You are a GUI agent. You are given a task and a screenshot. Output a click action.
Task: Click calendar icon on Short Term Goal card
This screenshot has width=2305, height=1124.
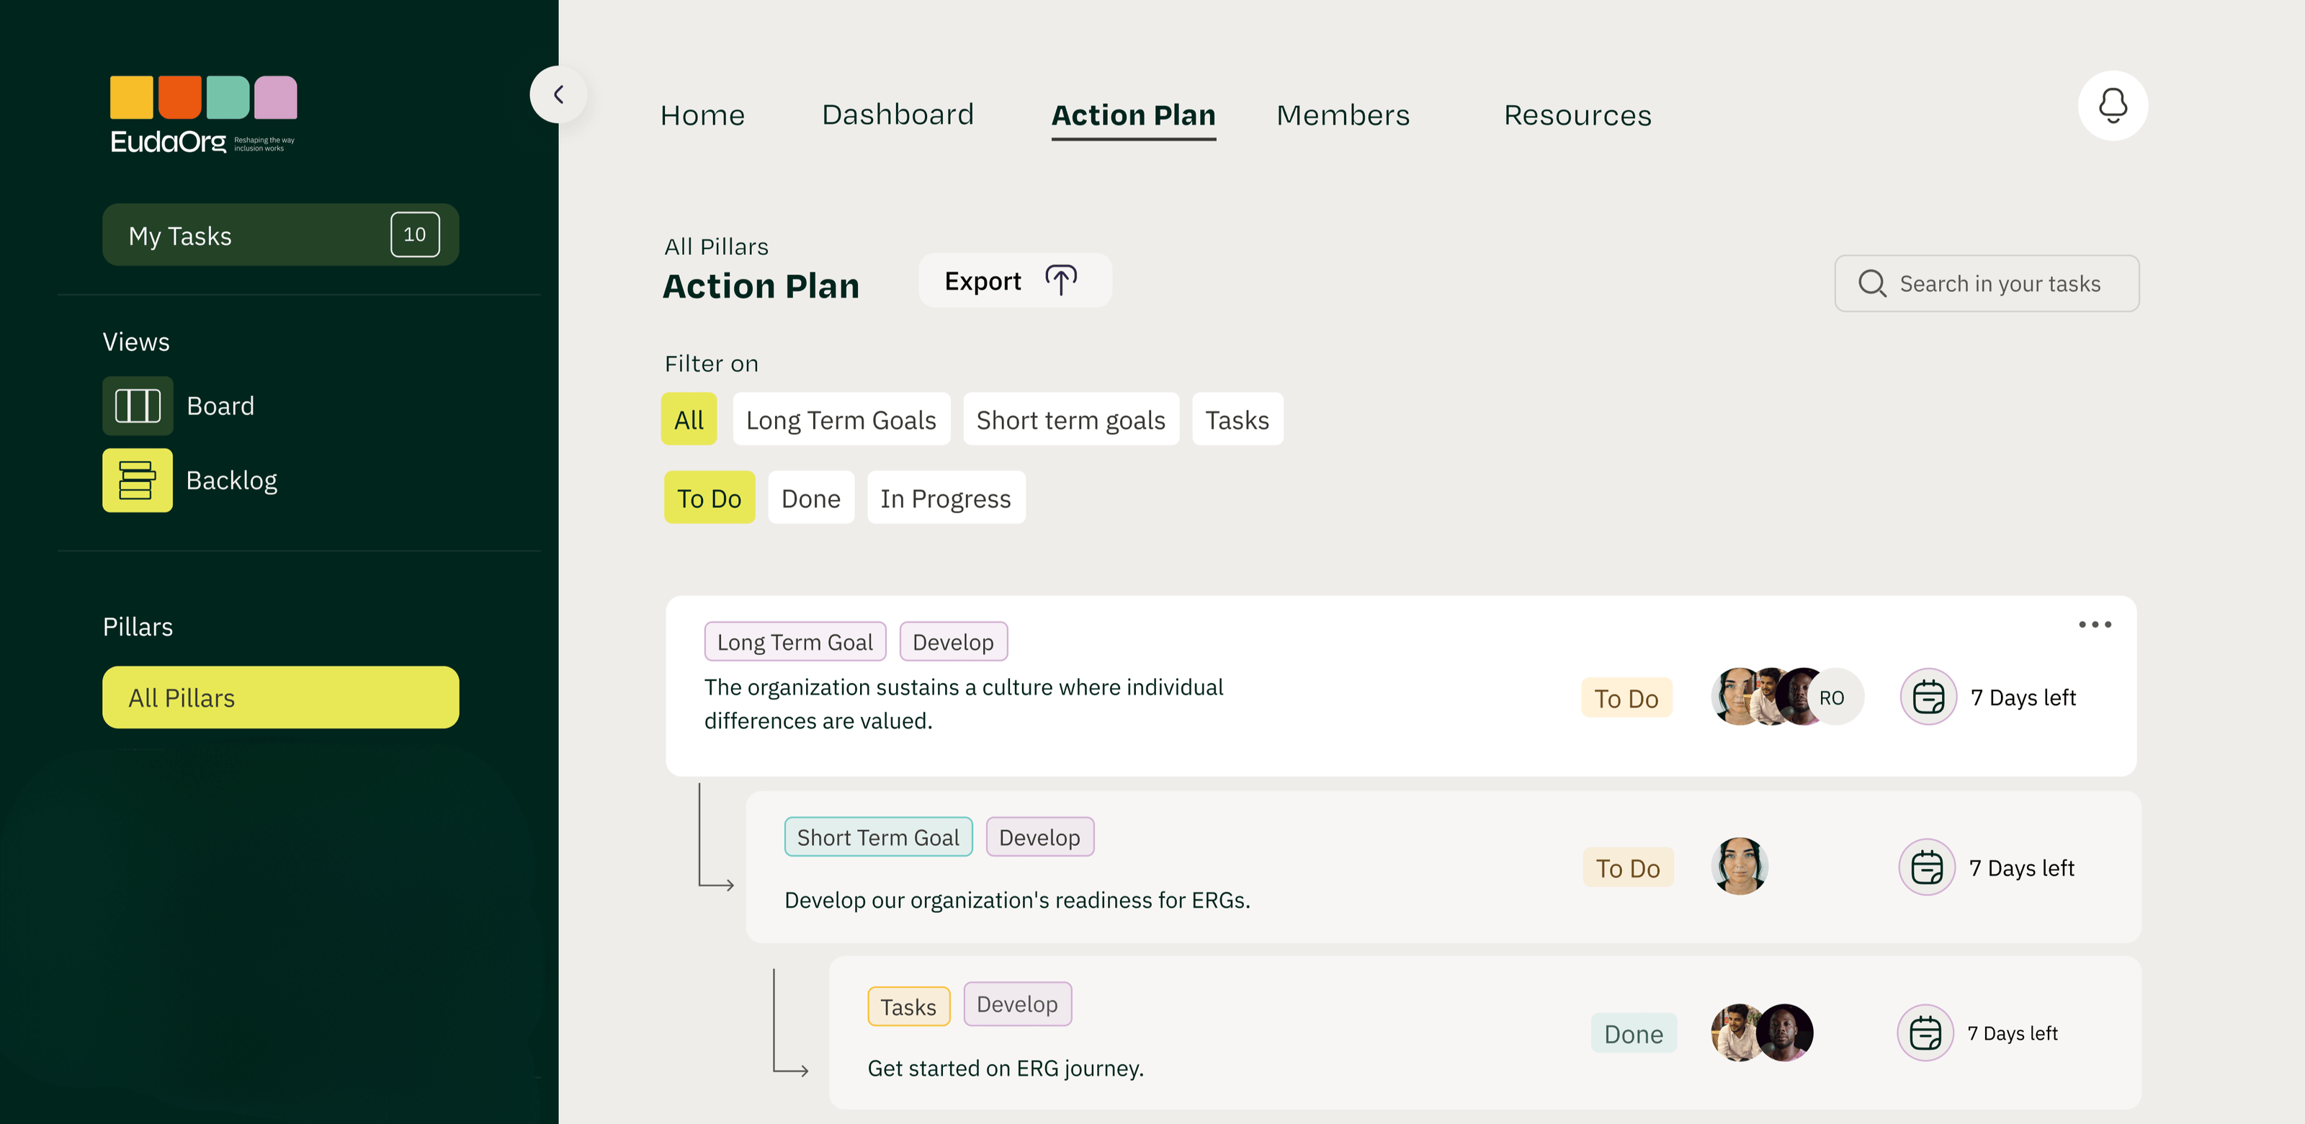pyautogui.click(x=1927, y=867)
